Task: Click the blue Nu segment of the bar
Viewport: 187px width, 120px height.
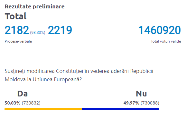Action: pos(121,109)
